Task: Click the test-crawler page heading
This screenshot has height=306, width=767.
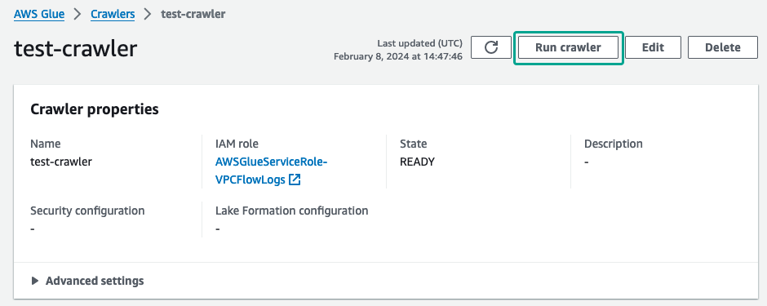Action: (75, 48)
